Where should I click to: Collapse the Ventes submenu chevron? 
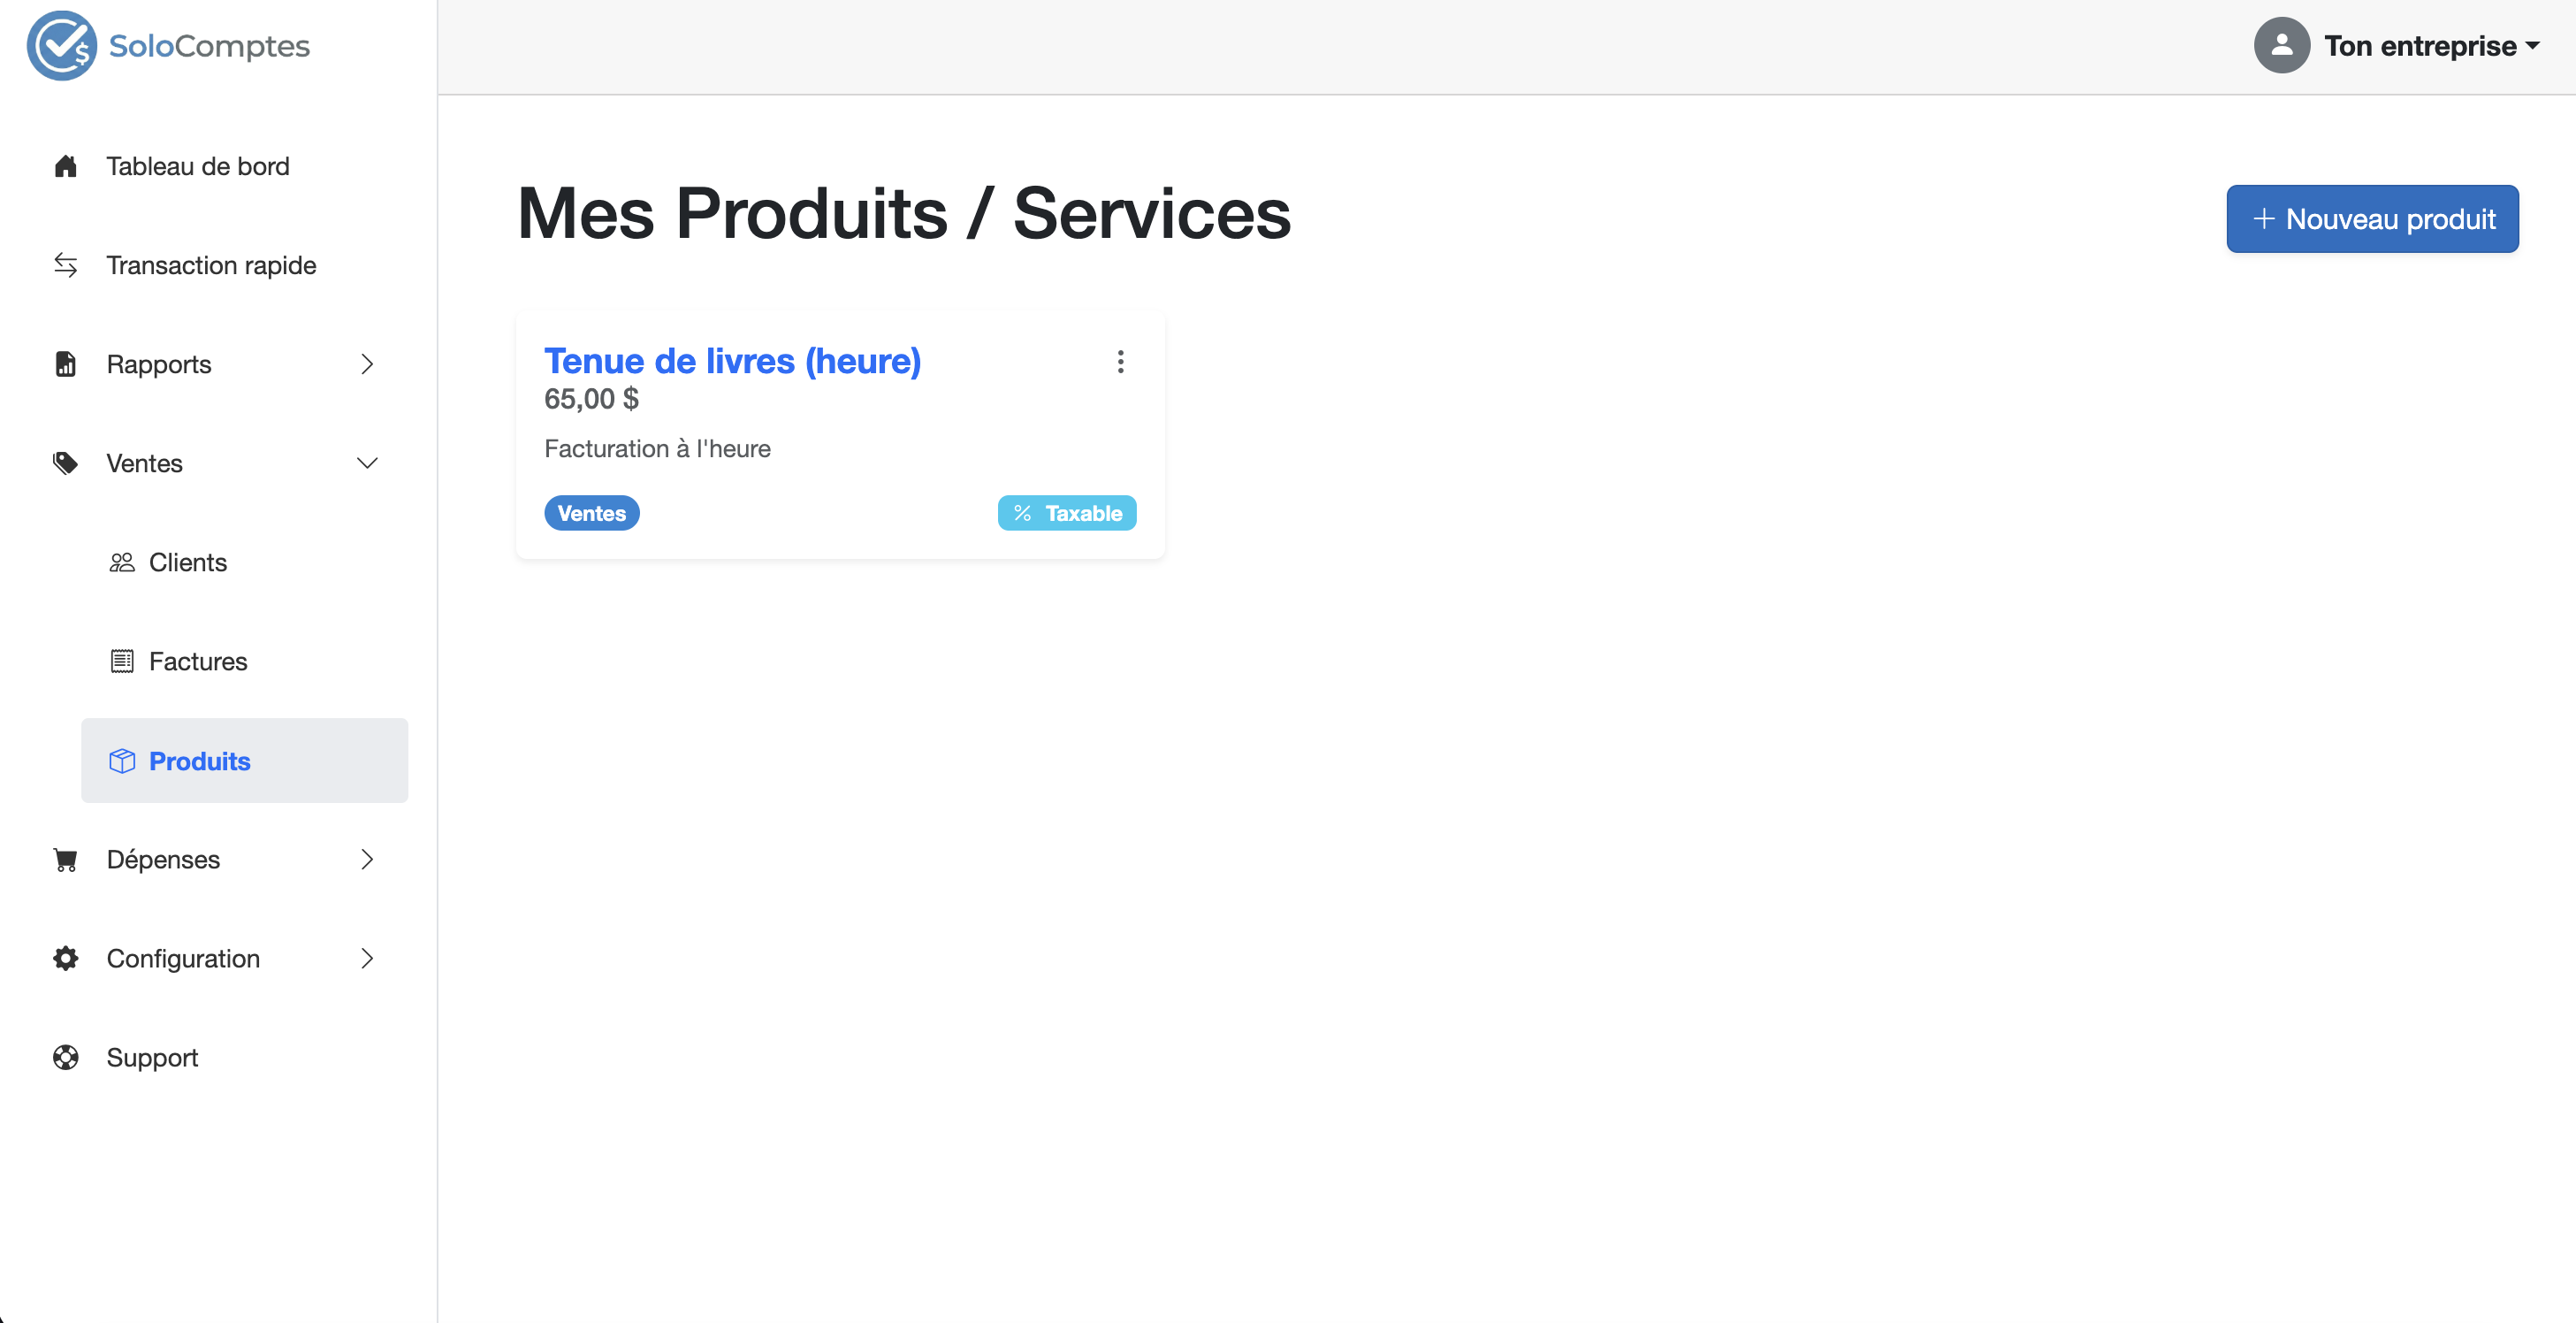pyautogui.click(x=367, y=463)
